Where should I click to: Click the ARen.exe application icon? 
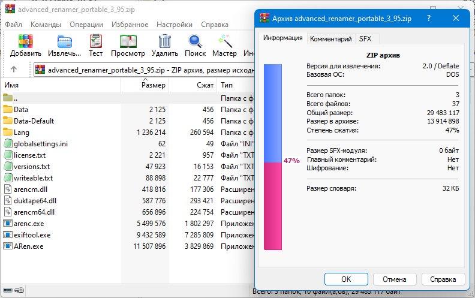(8, 246)
